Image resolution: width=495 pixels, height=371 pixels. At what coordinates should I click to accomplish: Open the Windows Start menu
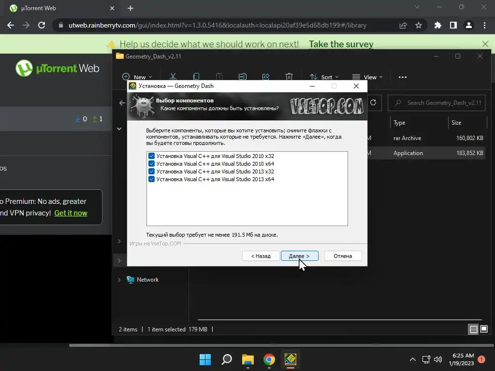tap(205, 359)
